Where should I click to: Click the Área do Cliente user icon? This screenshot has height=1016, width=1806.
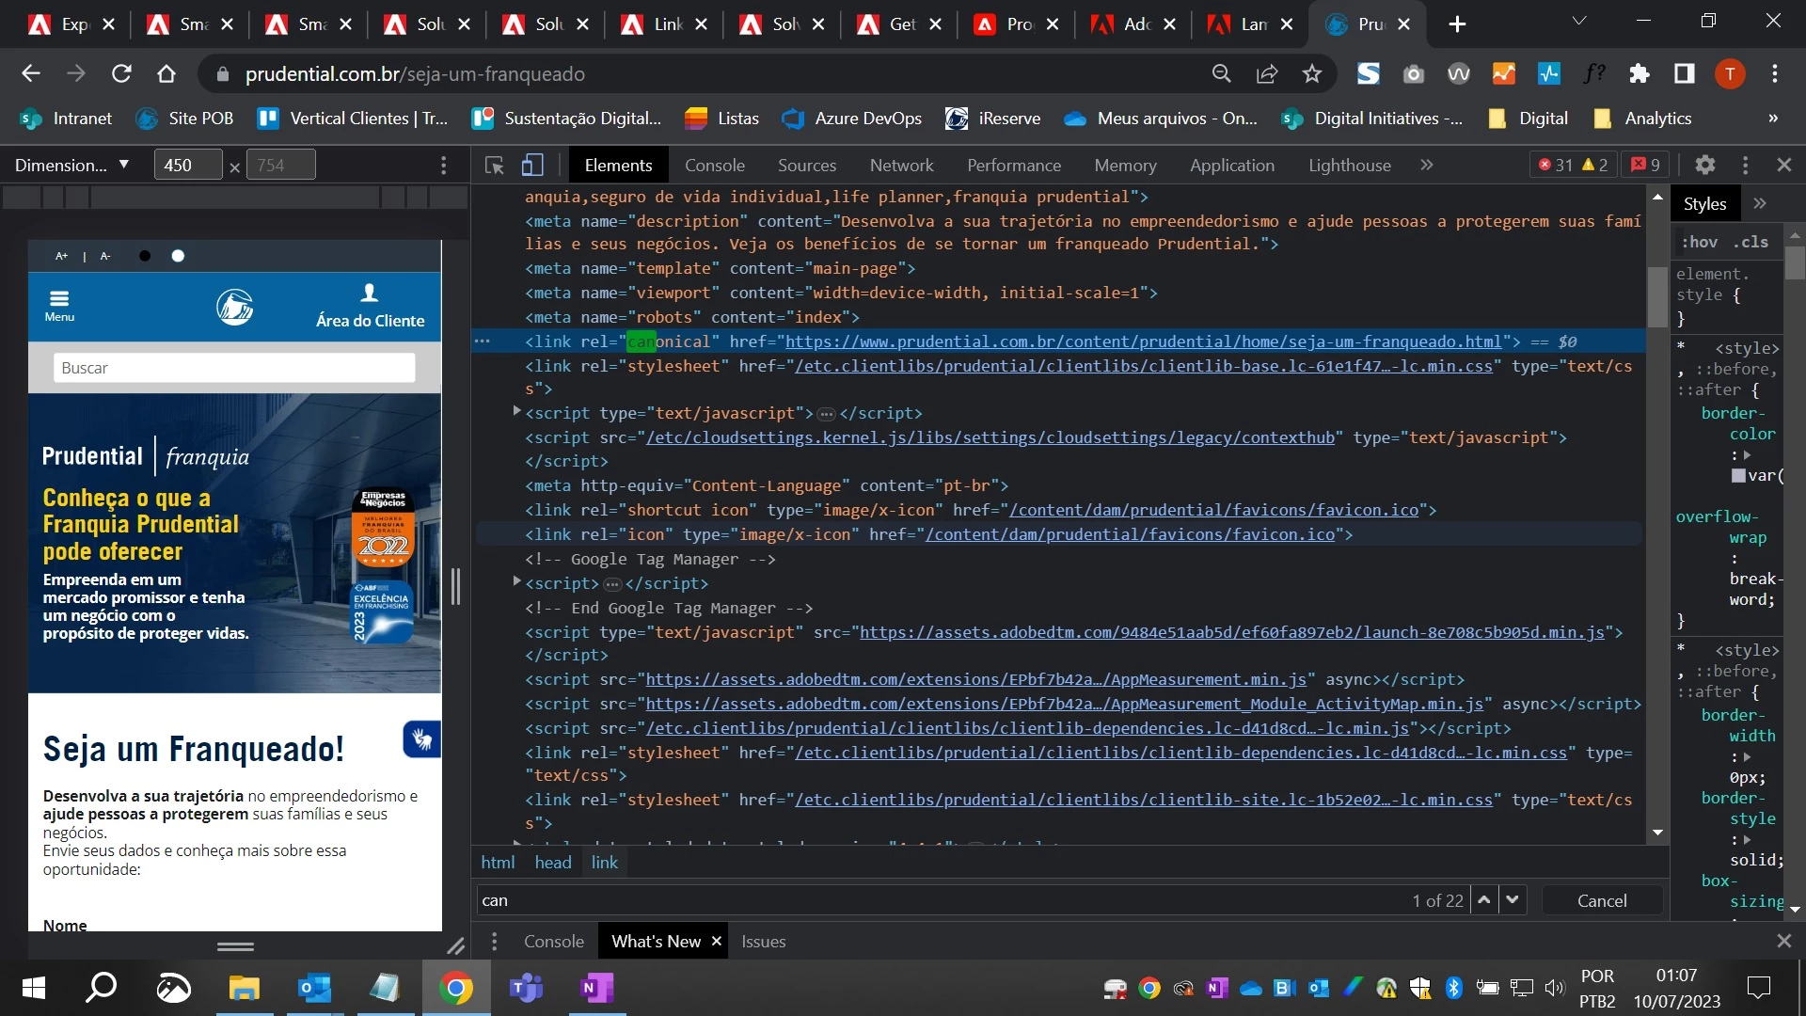click(x=370, y=294)
